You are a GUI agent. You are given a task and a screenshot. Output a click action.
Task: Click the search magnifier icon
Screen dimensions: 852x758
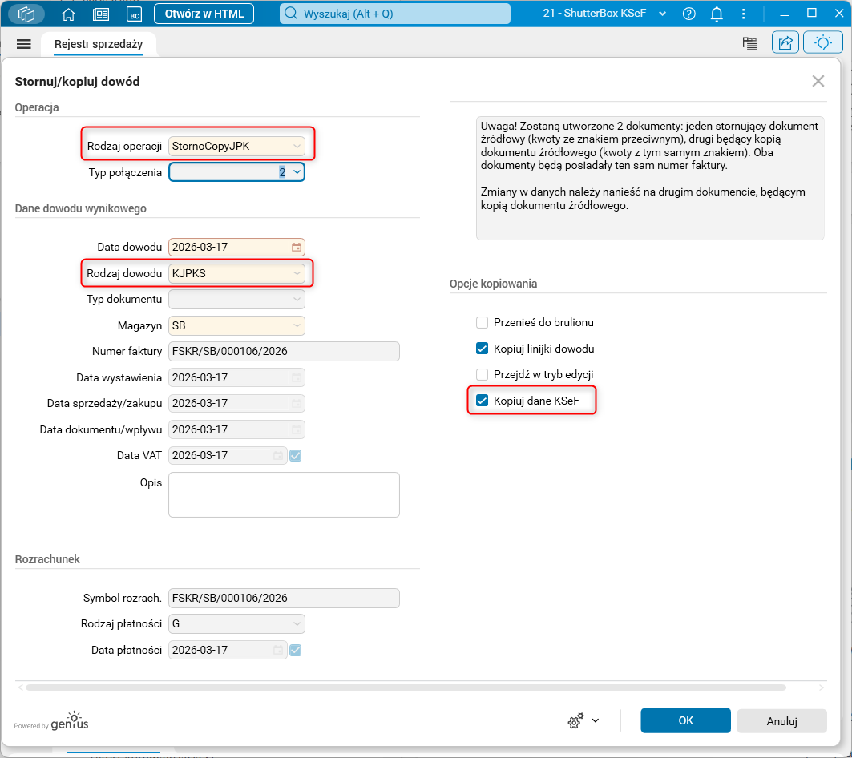(291, 14)
